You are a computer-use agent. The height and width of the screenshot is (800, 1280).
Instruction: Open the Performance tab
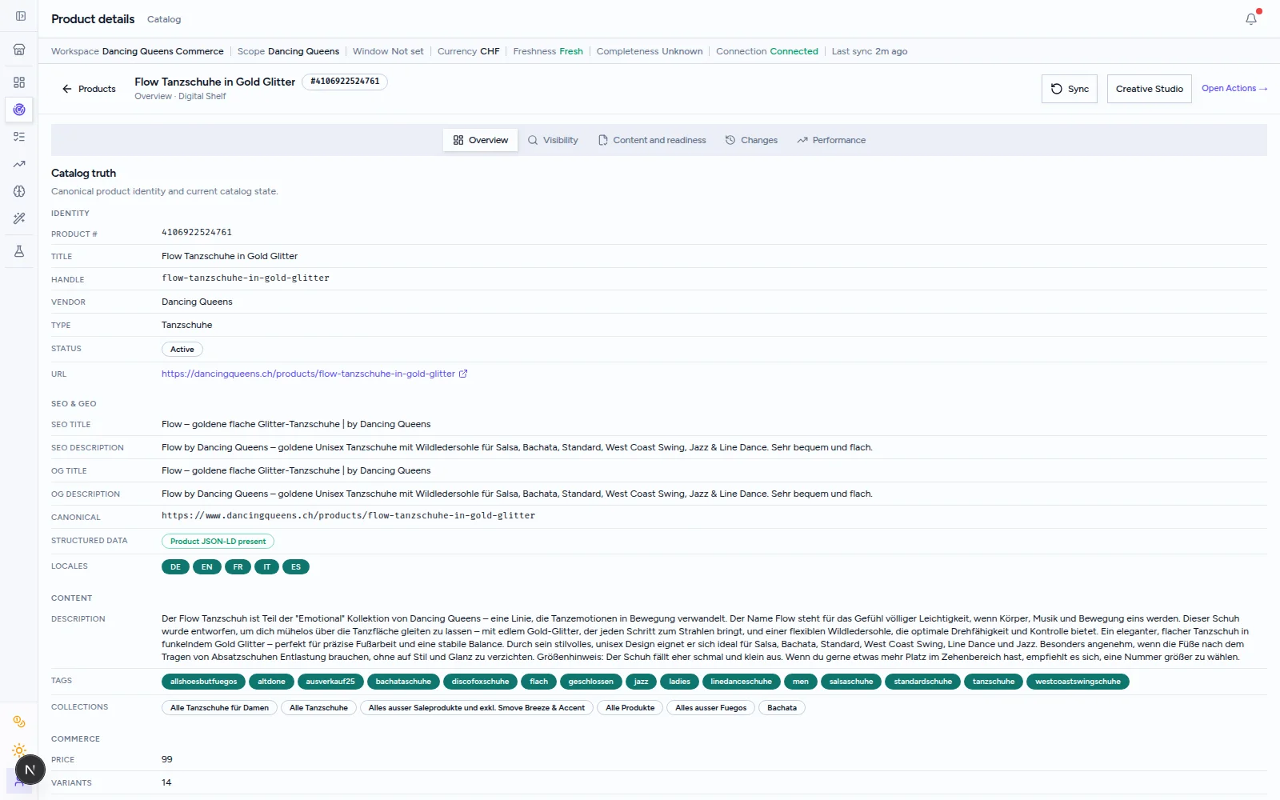click(831, 140)
